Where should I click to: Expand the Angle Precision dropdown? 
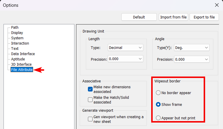click(192, 59)
